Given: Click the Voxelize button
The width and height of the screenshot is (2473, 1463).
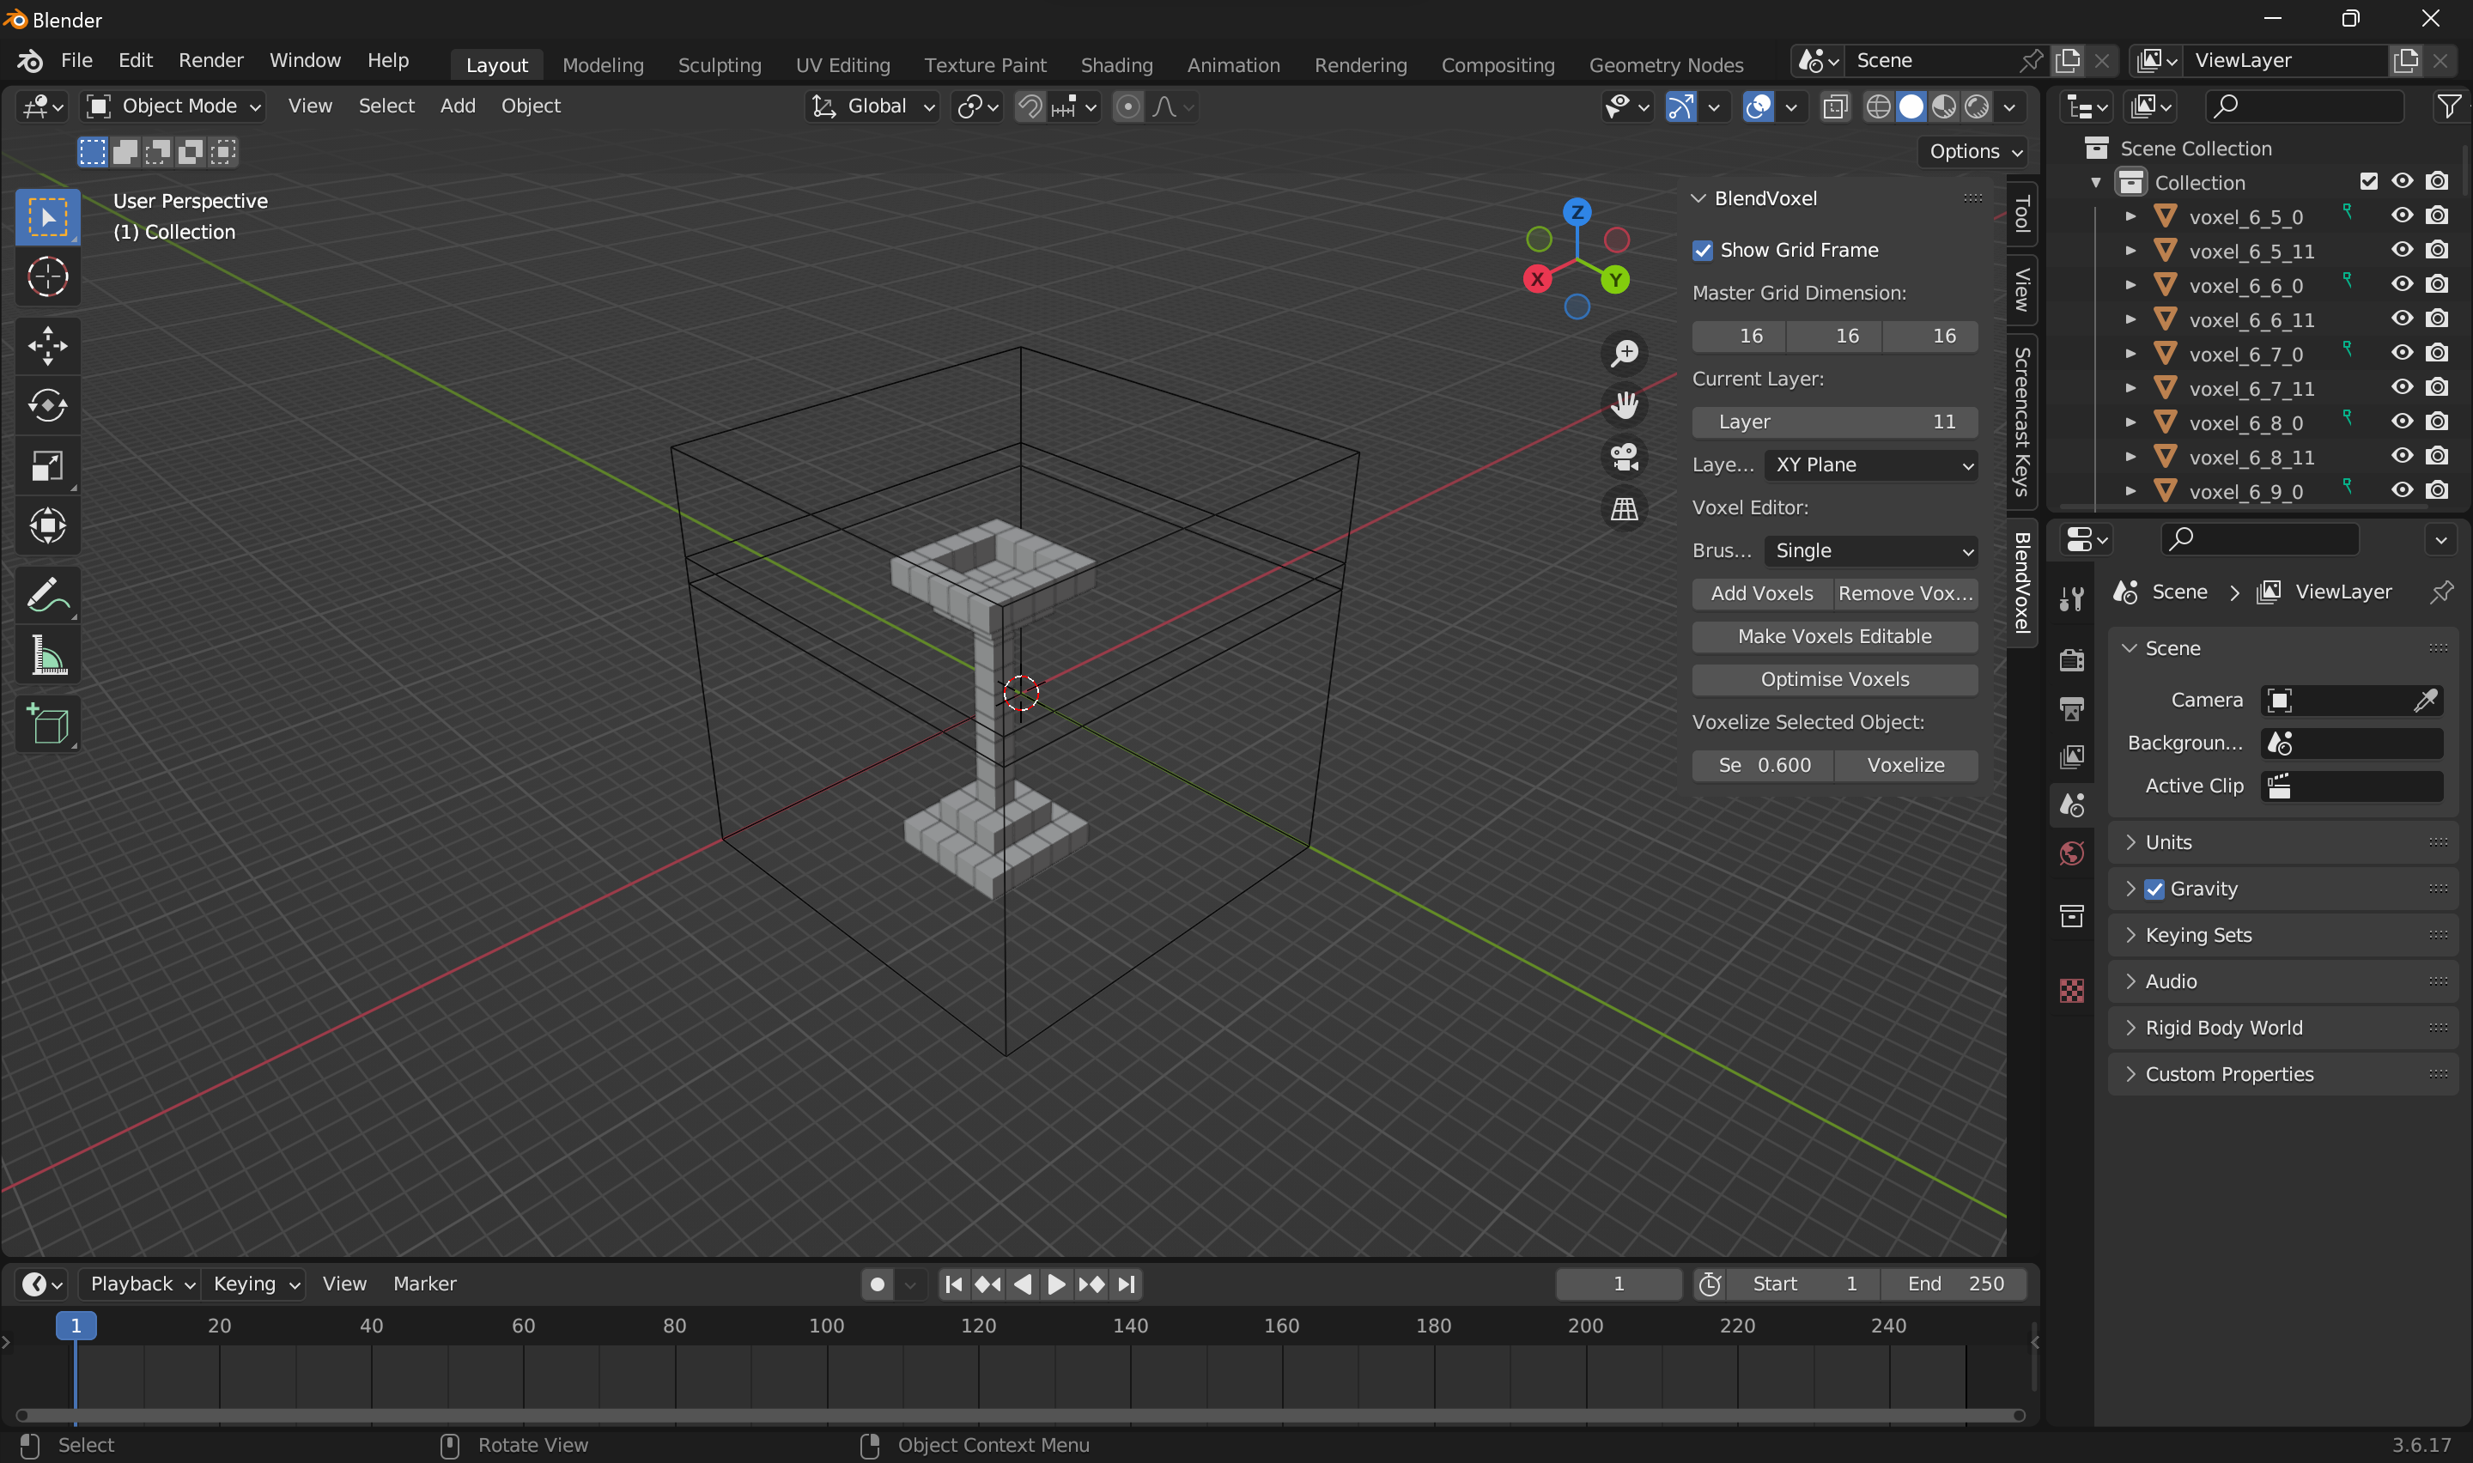Looking at the screenshot, I should pos(1905,765).
